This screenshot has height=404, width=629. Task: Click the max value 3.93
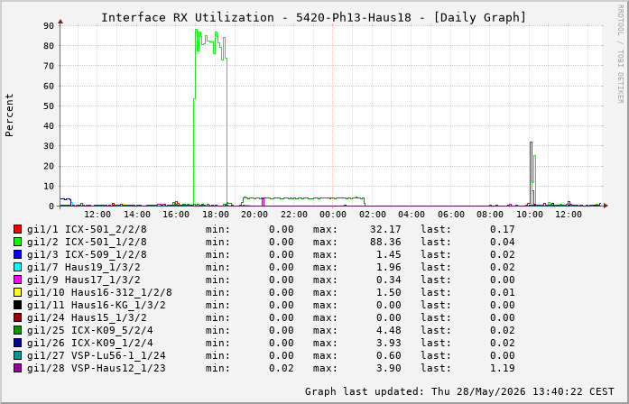(x=389, y=343)
